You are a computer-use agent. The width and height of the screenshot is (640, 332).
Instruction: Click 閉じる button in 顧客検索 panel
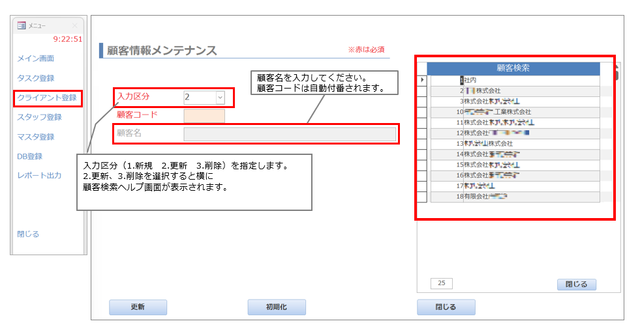pyautogui.click(x=577, y=284)
